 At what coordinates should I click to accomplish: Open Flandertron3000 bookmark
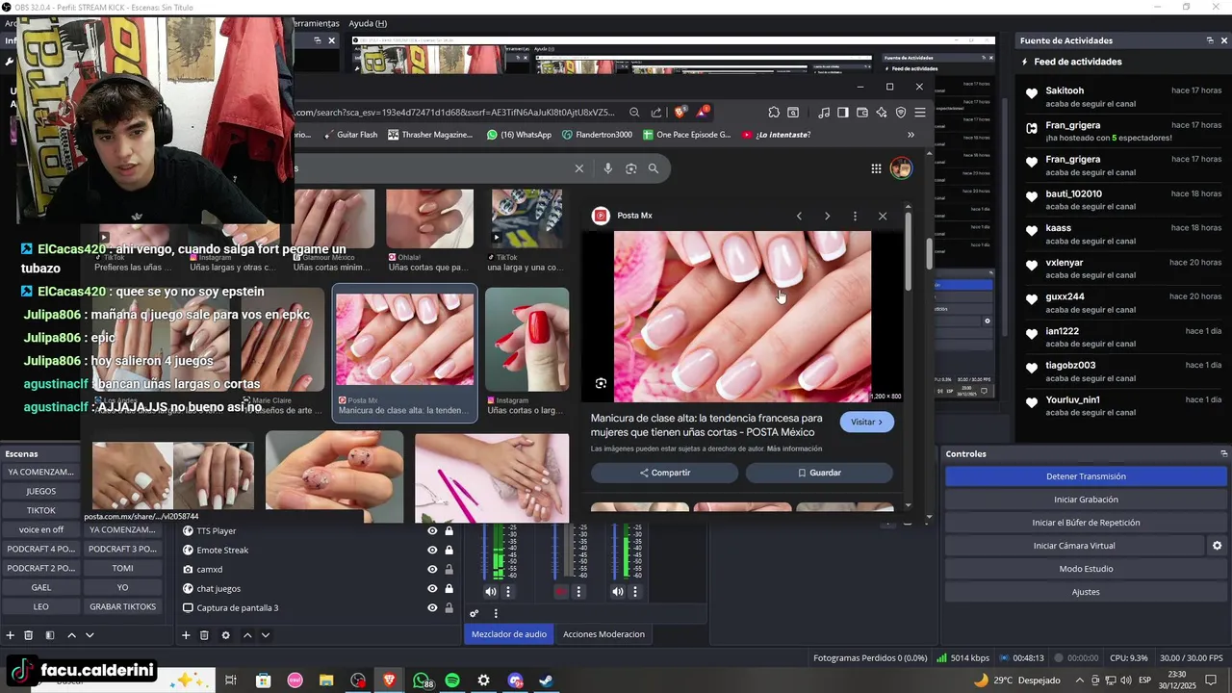point(597,135)
